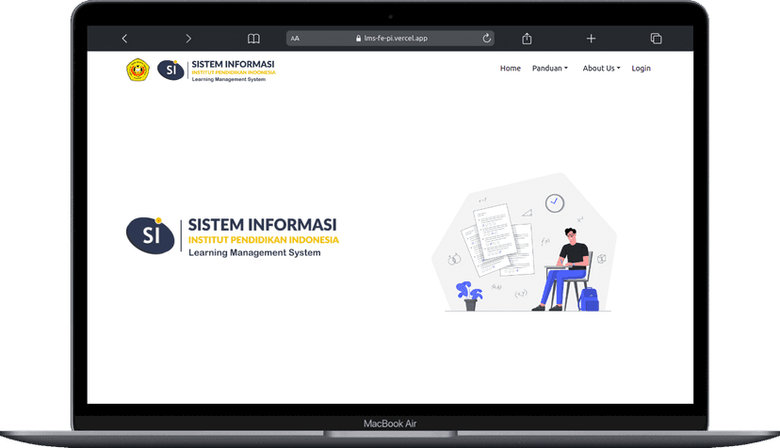Viewport: 780px width, 448px height.
Task: Click the lms-fe-pi.vercel.app address bar
Action: 390,39
